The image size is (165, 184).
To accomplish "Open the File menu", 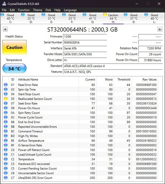I will pos(4,10).
